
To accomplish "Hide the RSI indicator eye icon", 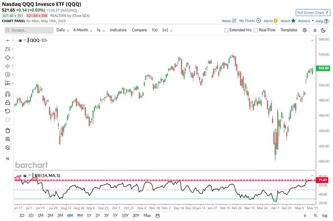I will (x=25, y=176).
